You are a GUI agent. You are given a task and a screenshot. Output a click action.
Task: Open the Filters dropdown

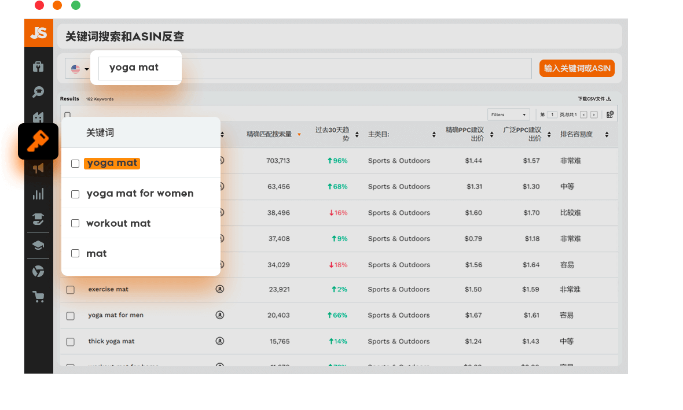point(508,114)
